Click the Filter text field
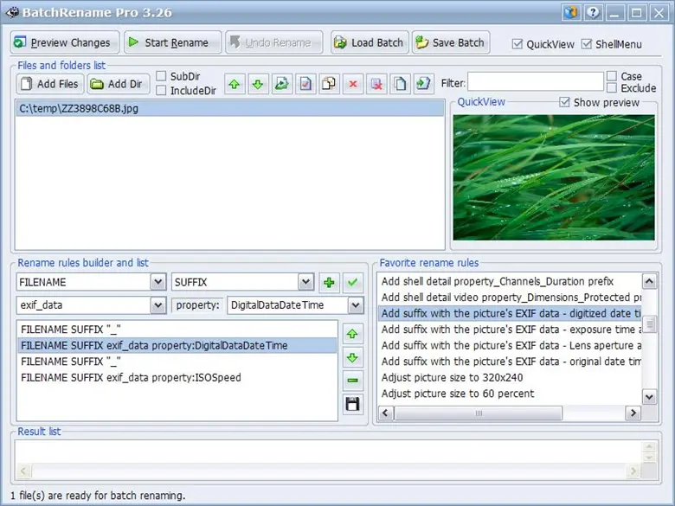 click(535, 83)
